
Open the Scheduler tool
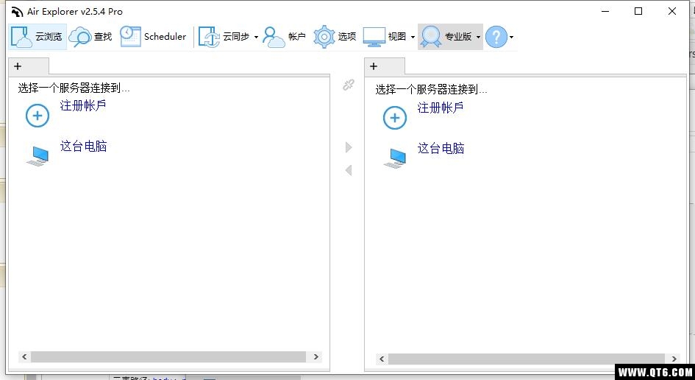tap(153, 37)
